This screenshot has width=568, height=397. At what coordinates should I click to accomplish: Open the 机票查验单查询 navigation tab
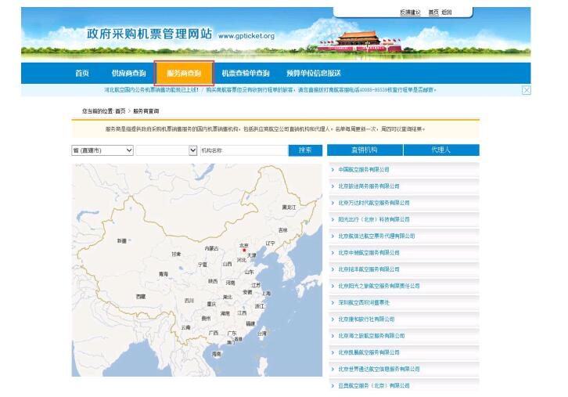(x=245, y=74)
